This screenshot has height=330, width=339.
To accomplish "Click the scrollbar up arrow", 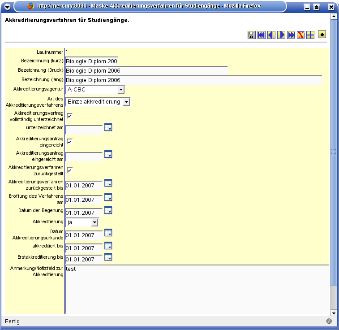I will pyautogui.click(x=334, y=16).
